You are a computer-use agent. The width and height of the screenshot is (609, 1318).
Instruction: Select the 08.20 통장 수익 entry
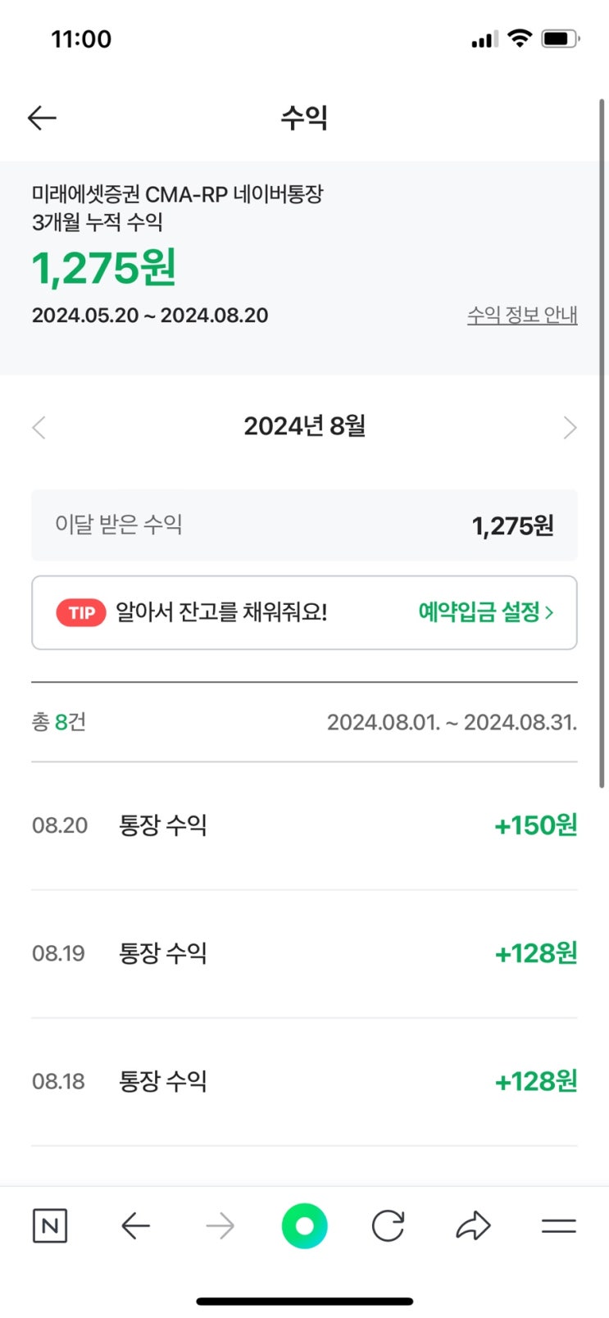tap(304, 825)
